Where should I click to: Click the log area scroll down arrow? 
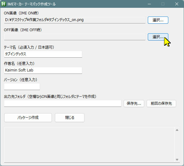[x=177, y=160]
